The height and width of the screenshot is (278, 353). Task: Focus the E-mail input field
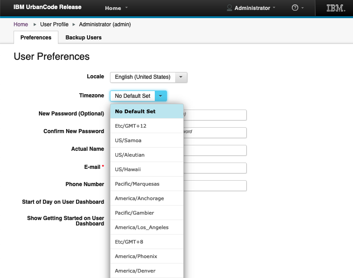[215, 168]
